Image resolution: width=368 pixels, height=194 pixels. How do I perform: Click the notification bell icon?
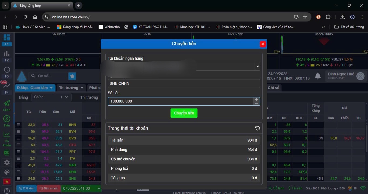(x=318, y=76)
